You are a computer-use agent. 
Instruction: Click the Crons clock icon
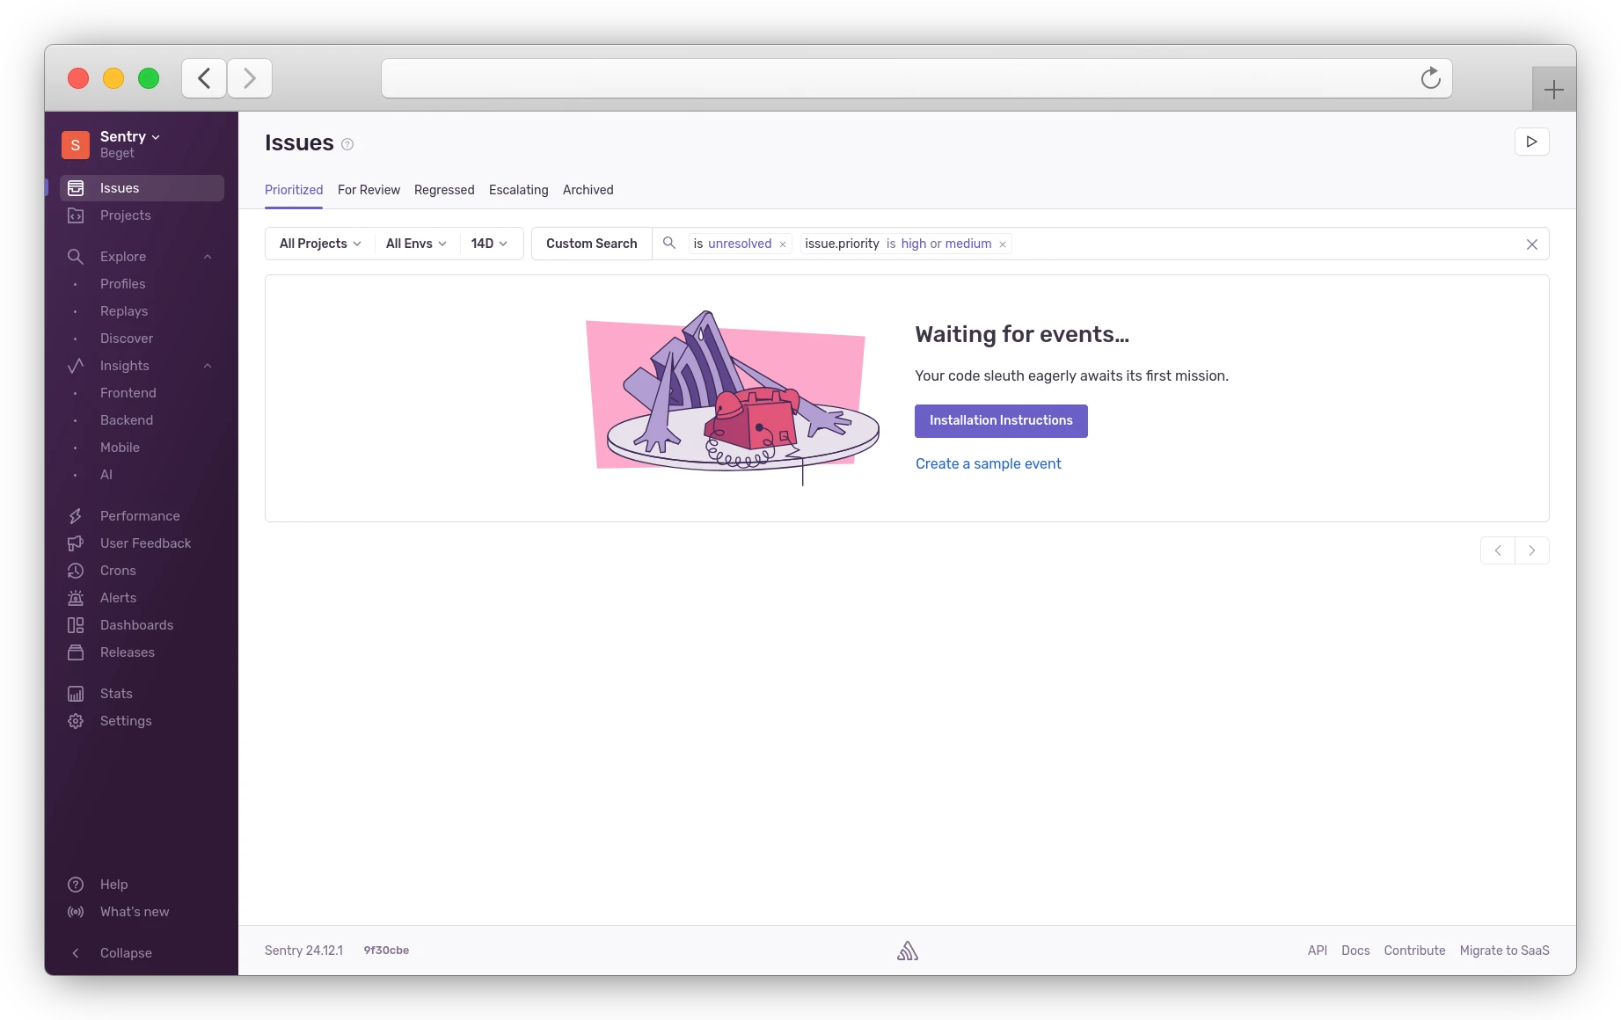click(x=76, y=571)
